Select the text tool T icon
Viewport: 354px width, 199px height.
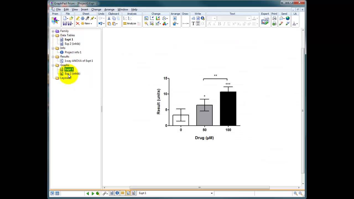click(x=193, y=23)
